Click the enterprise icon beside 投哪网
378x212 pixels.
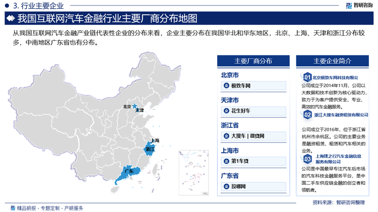pyautogui.click(x=226, y=186)
